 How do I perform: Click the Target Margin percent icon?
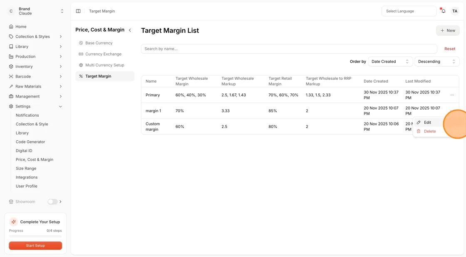tap(81, 76)
